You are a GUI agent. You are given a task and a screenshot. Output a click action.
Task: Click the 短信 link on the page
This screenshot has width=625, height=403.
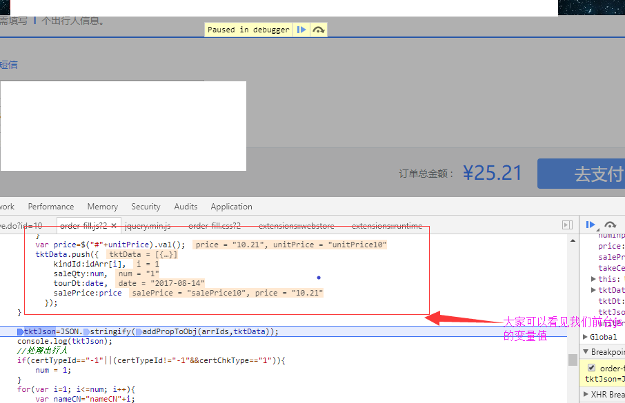8,65
